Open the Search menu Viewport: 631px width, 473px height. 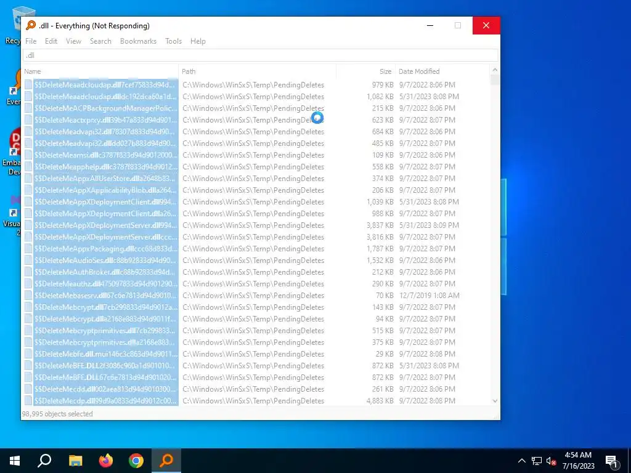(x=100, y=41)
